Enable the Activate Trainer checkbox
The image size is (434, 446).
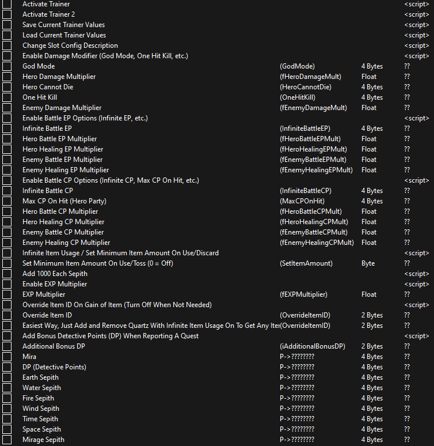(x=7, y=4)
